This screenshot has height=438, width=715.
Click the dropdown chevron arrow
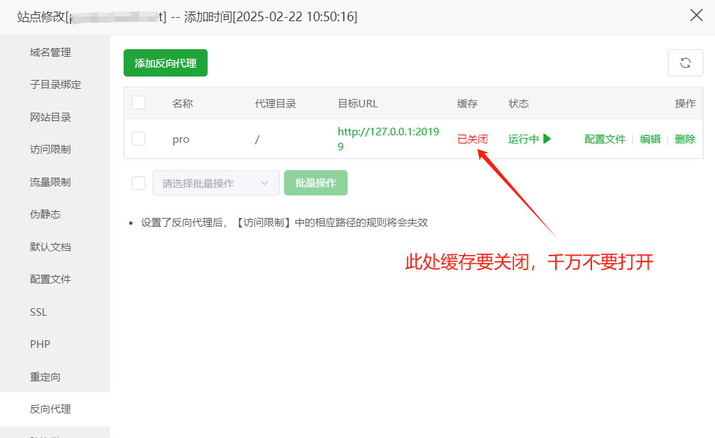264,183
